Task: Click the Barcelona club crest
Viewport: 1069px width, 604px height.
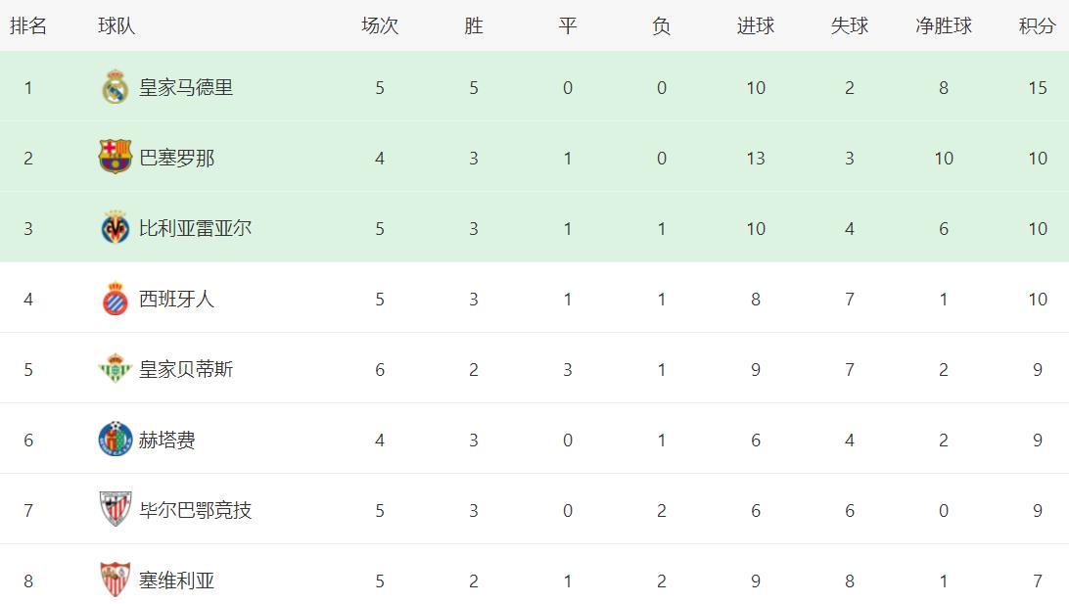Action: [x=116, y=158]
